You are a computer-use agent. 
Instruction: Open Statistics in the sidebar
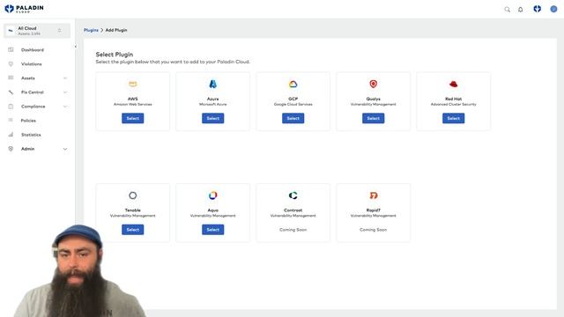point(31,135)
